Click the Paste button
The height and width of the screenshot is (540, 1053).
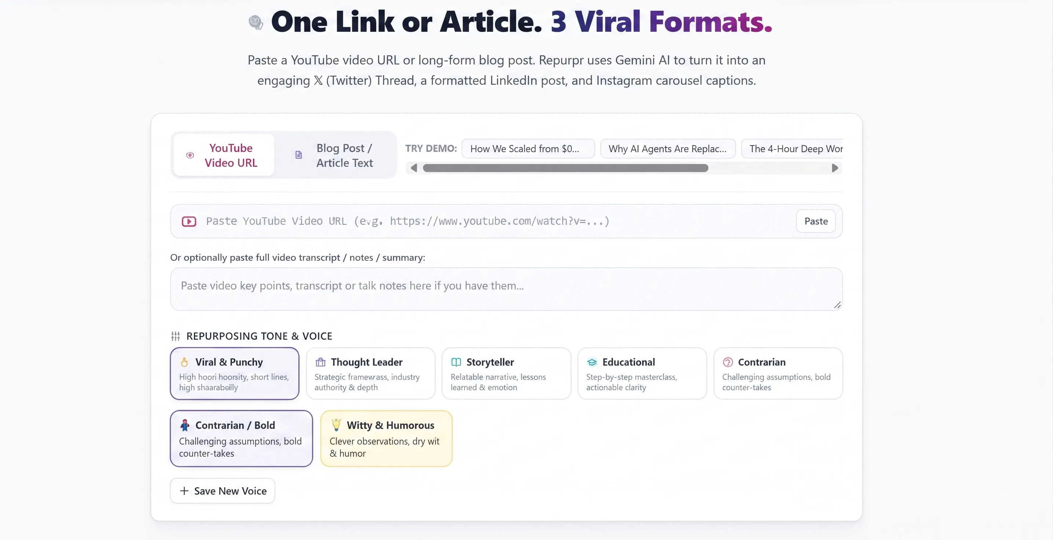pos(816,221)
